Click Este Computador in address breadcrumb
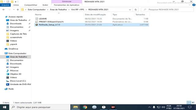 point(37,9)
